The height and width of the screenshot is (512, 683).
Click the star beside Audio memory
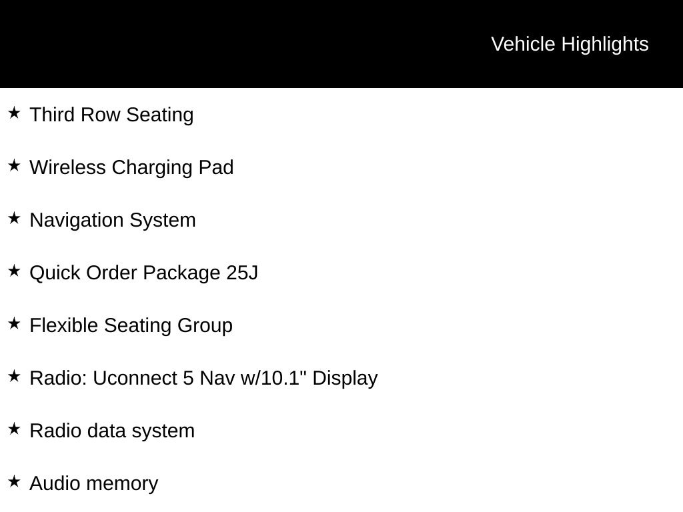pos(14,481)
